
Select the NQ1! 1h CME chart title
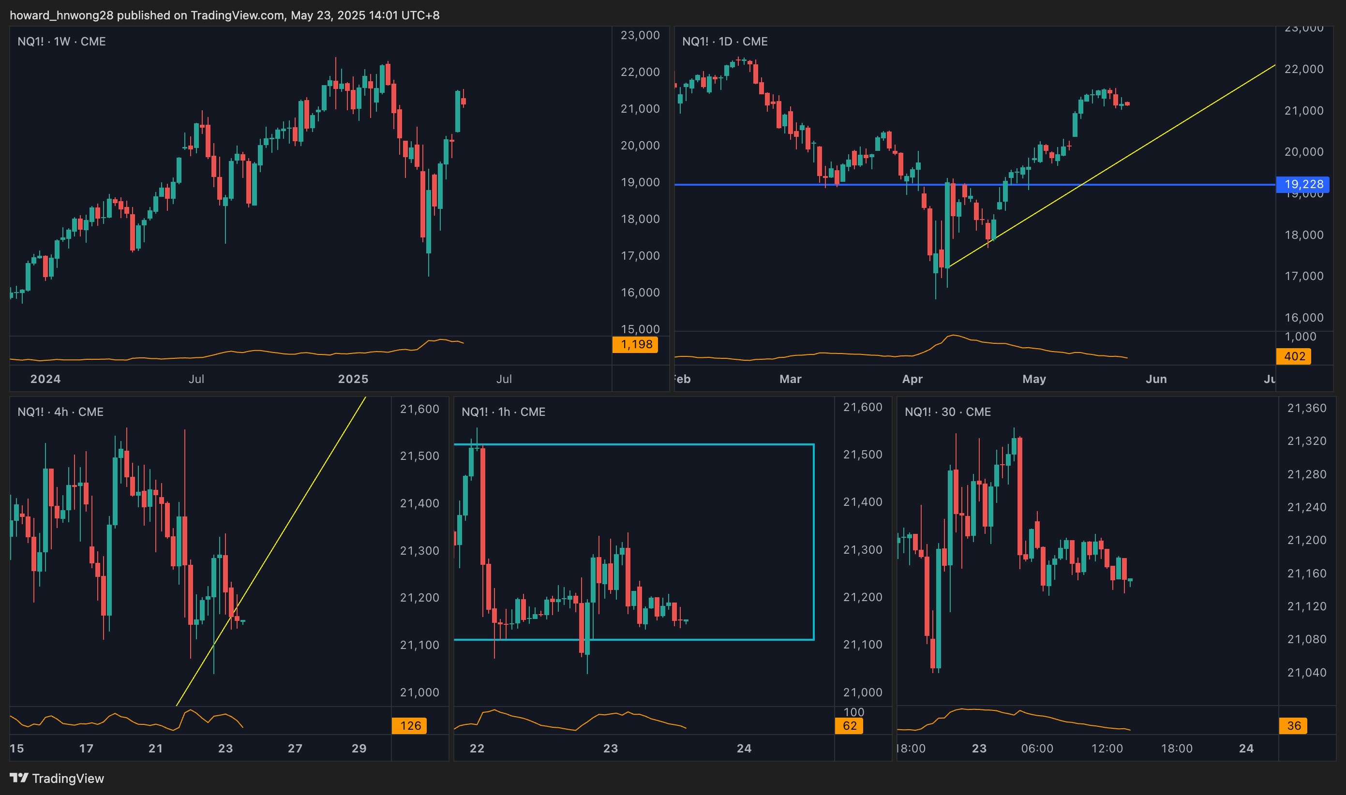coord(503,412)
